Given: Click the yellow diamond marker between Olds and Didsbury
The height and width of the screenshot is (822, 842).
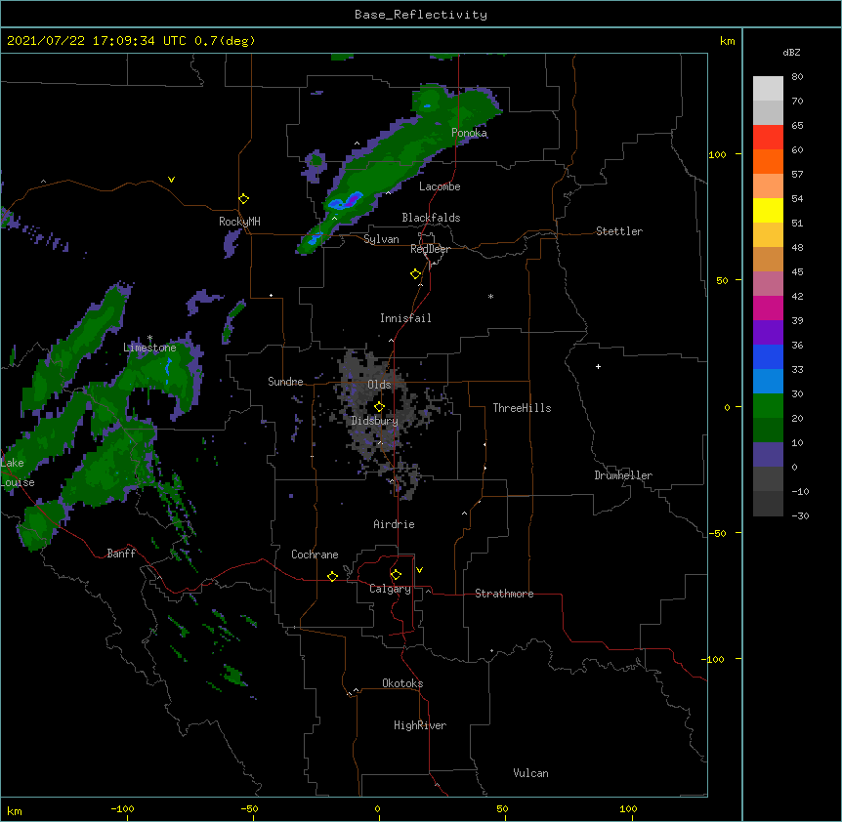Looking at the screenshot, I should (379, 406).
